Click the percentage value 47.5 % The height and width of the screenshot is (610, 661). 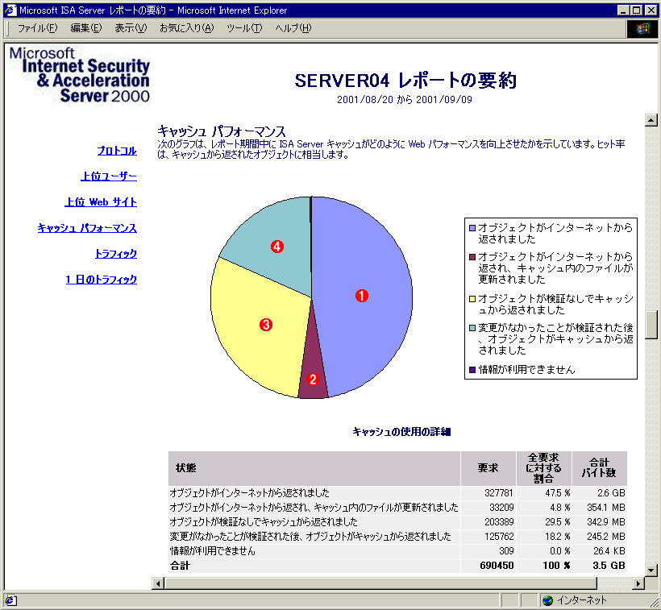click(x=558, y=493)
